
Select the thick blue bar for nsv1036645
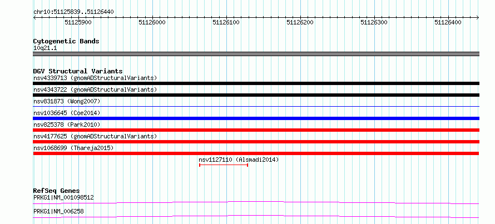coord(256,118)
